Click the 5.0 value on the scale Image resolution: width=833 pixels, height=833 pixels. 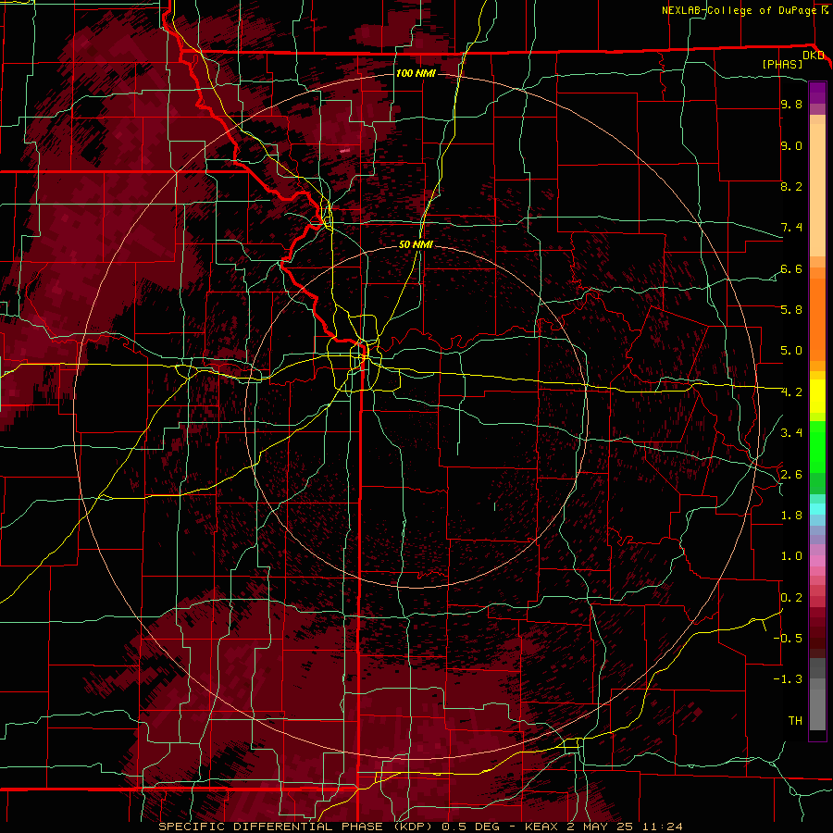tap(791, 351)
